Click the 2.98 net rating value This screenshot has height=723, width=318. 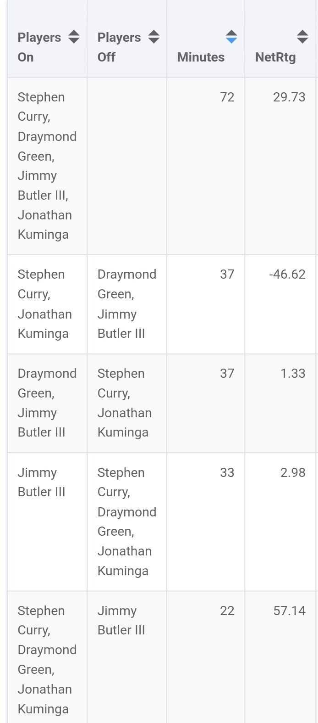[293, 473]
